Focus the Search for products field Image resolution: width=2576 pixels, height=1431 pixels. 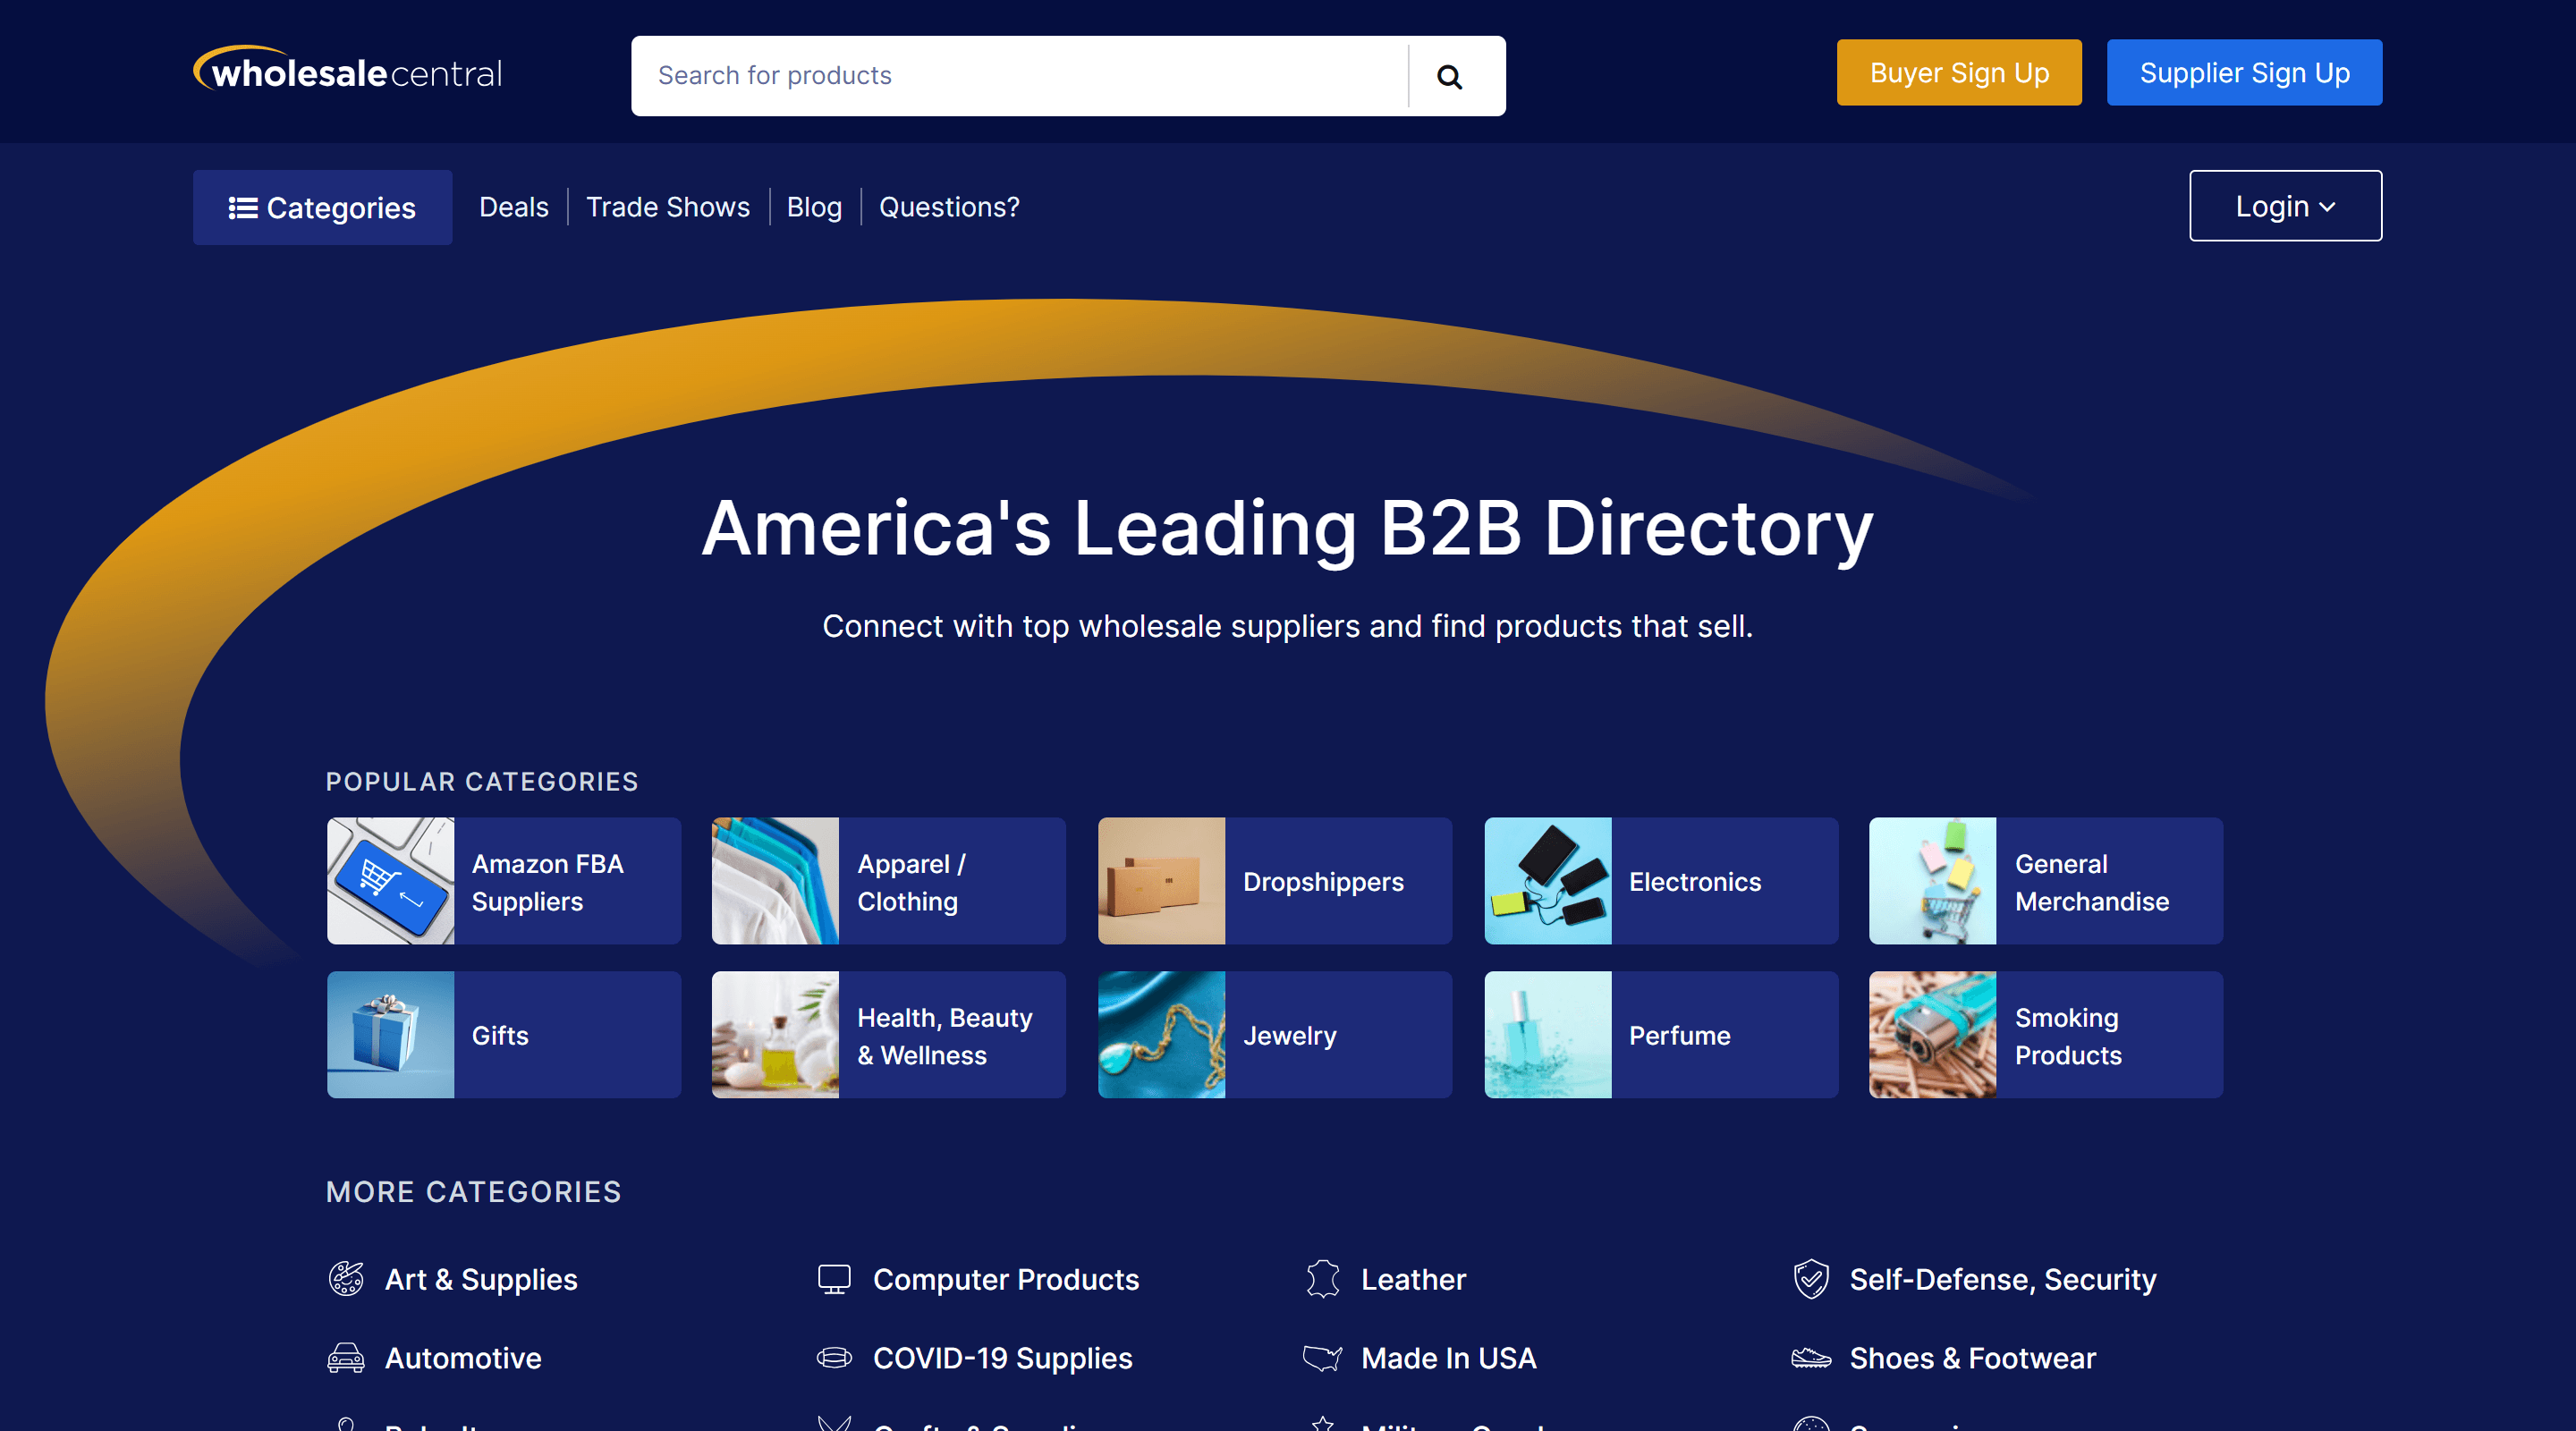coord(1018,76)
